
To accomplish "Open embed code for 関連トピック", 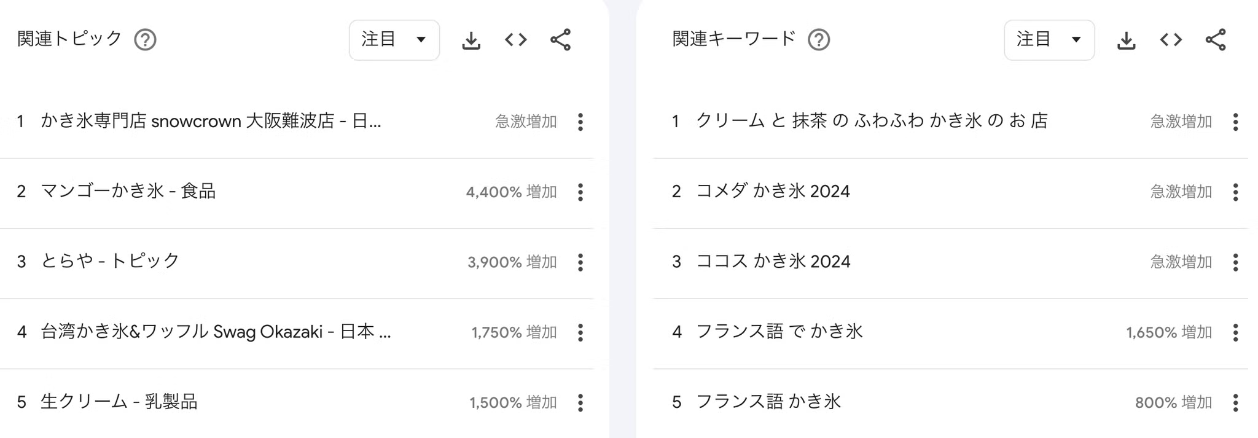I will pyautogui.click(x=516, y=40).
